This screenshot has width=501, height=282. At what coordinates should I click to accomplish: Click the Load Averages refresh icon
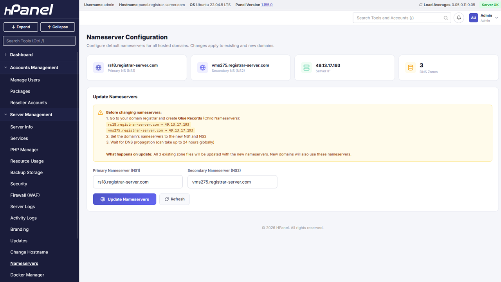click(x=421, y=5)
